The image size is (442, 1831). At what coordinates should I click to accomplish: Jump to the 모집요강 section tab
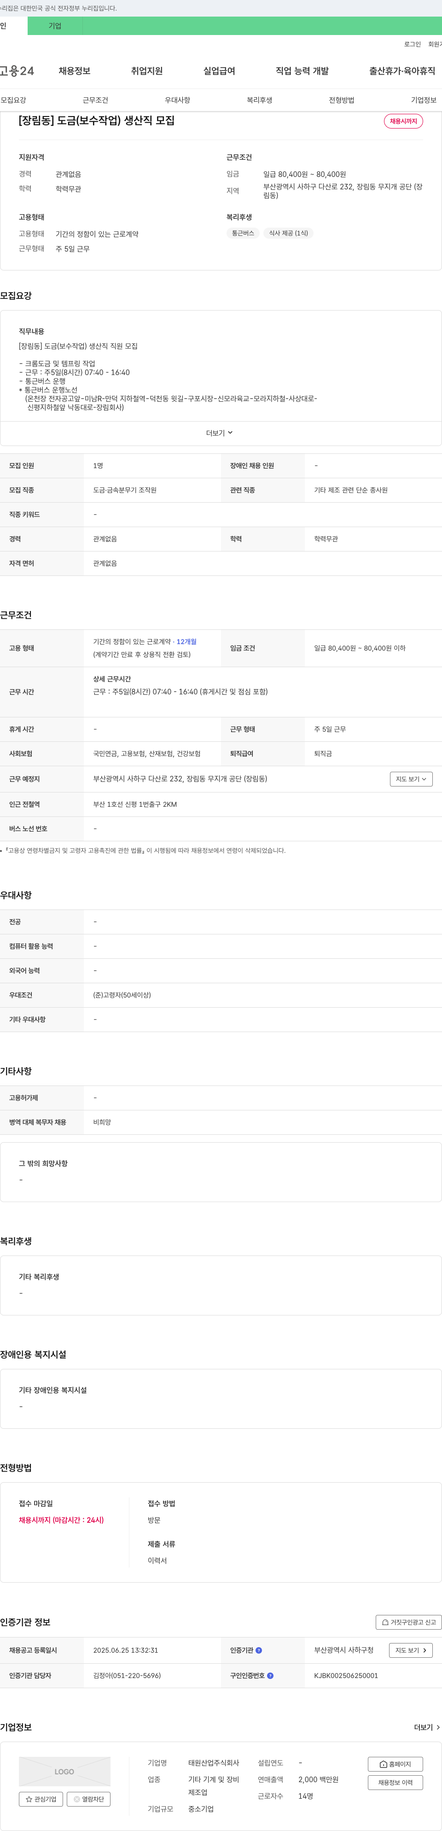(x=13, y=100)
